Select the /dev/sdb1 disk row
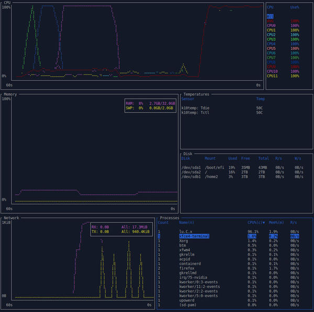 242,177
